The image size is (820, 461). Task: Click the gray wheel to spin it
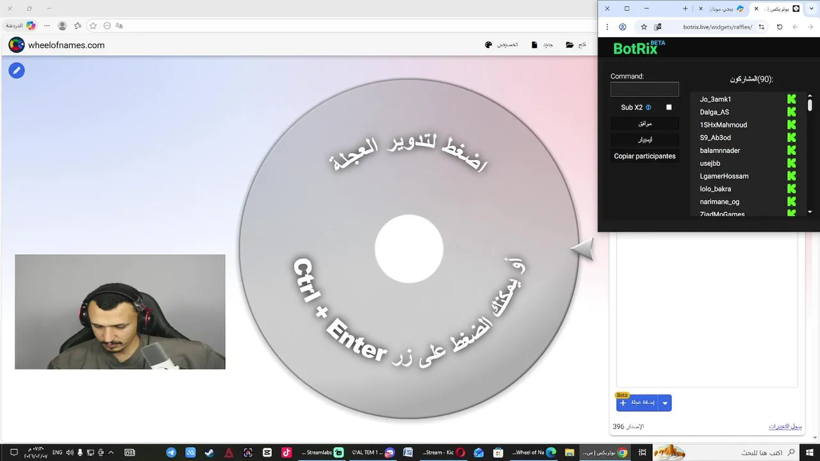409,249
